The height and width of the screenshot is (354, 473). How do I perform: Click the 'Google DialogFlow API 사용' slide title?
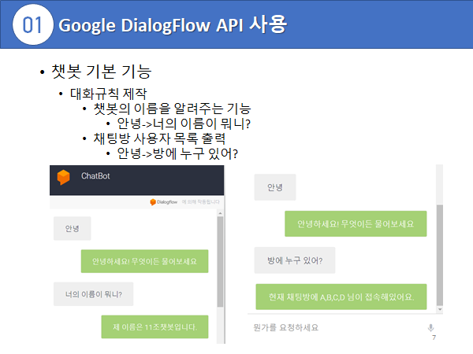[x=172, y=24]
